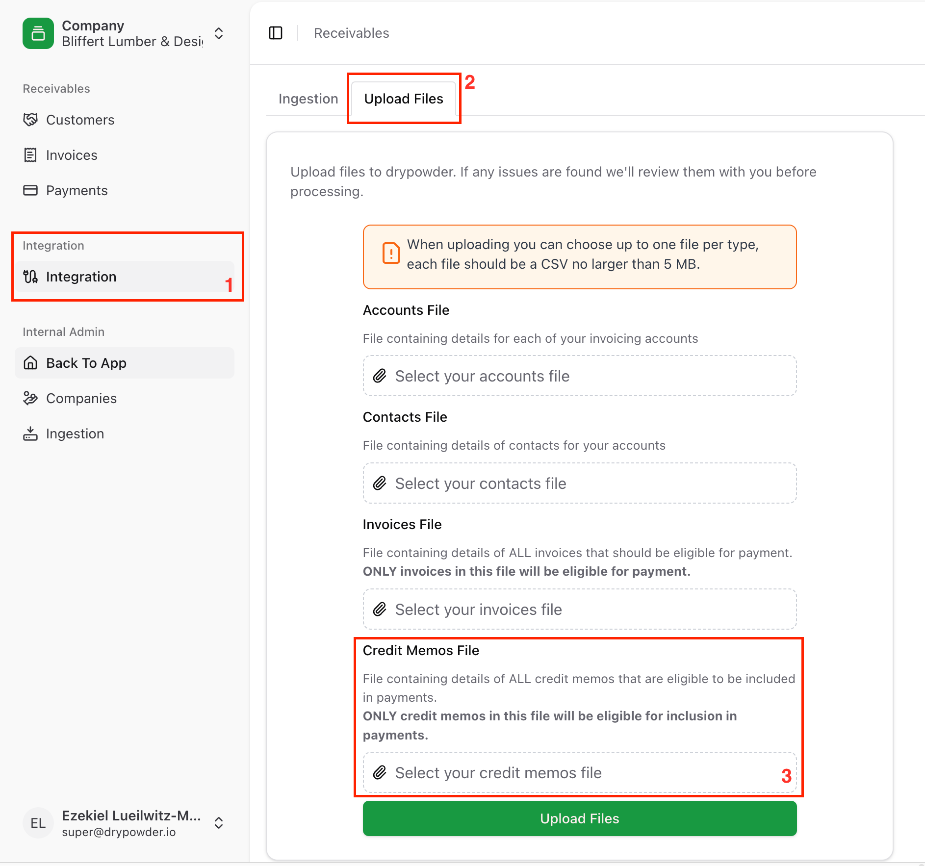Click the Back To App home icon

[30, 363]
